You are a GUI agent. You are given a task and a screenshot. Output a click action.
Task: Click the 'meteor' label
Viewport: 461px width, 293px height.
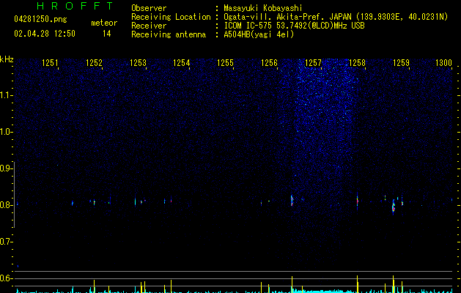coord(104,23)
